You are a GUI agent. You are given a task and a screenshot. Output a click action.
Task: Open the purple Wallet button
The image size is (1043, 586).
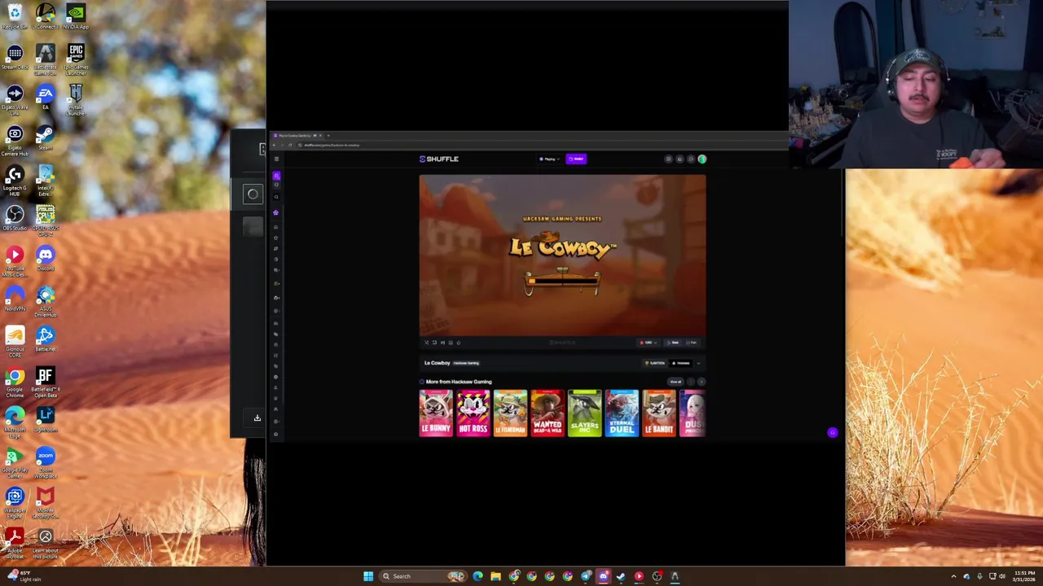(576, 159)
